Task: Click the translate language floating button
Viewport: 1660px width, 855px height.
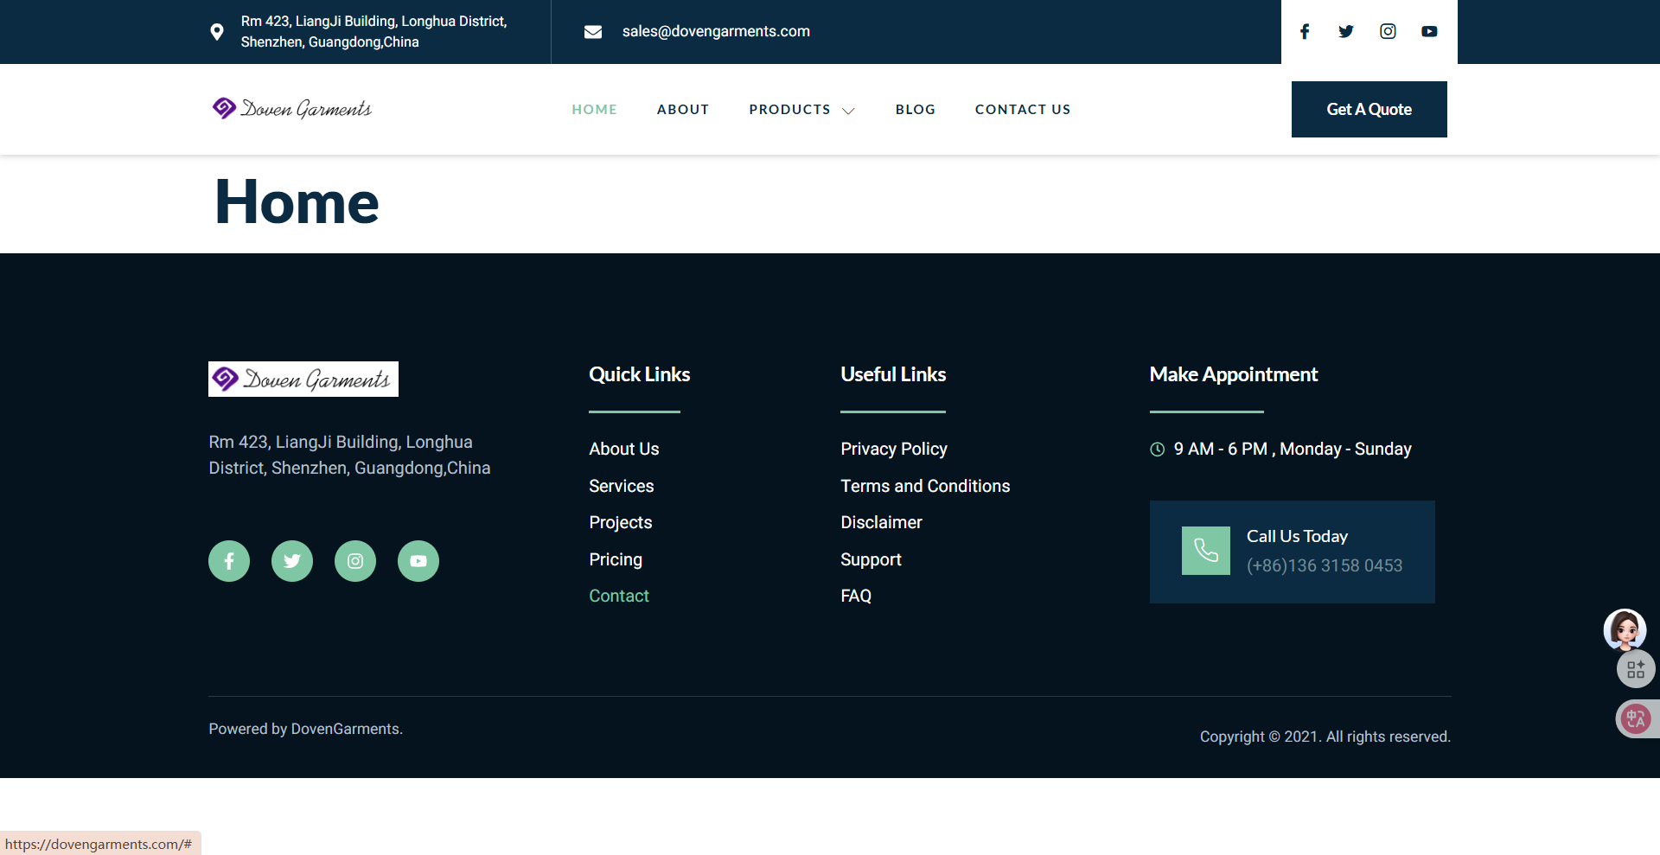Action: click(x=1635, y=718)
